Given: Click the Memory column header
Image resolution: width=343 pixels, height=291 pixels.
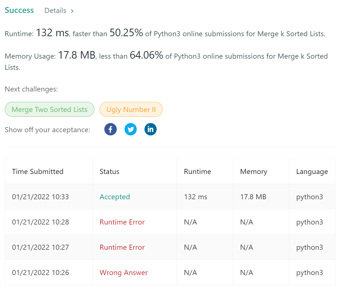Looking at the screenshot, I should click(253, 171).
